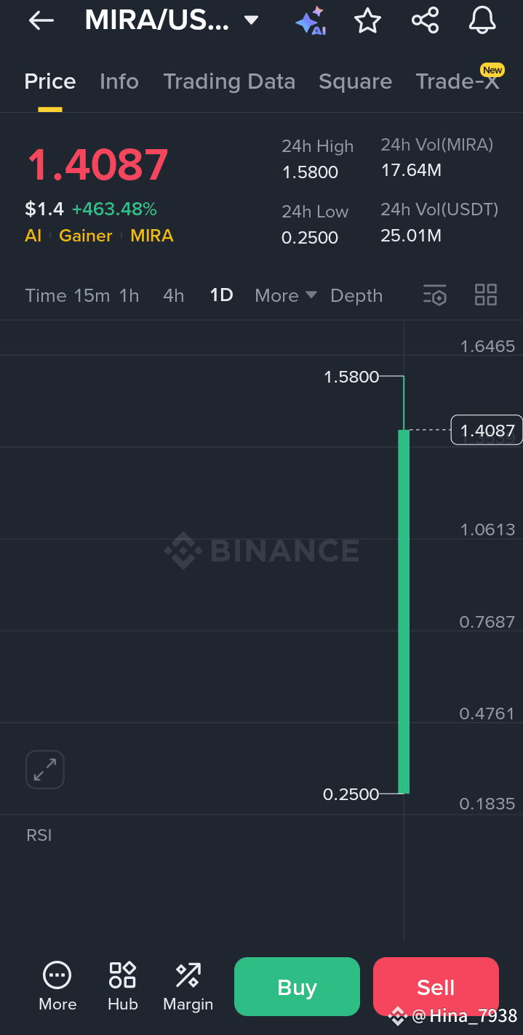523x1035 pixels.
Task: Switch to the Trading Data tab
Action: pyautogui.click(x=229, y=81)
